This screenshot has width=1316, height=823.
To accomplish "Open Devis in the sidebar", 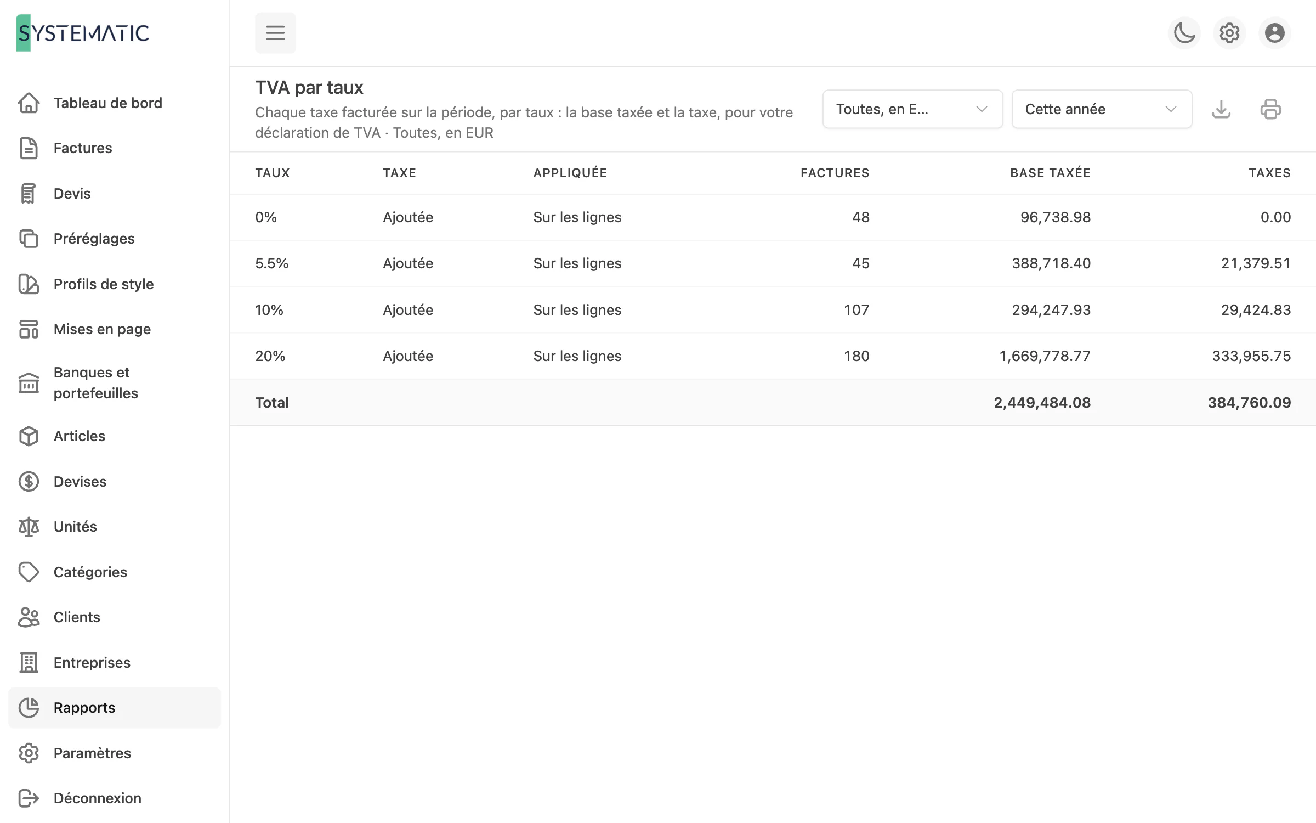I will [115, 194].
